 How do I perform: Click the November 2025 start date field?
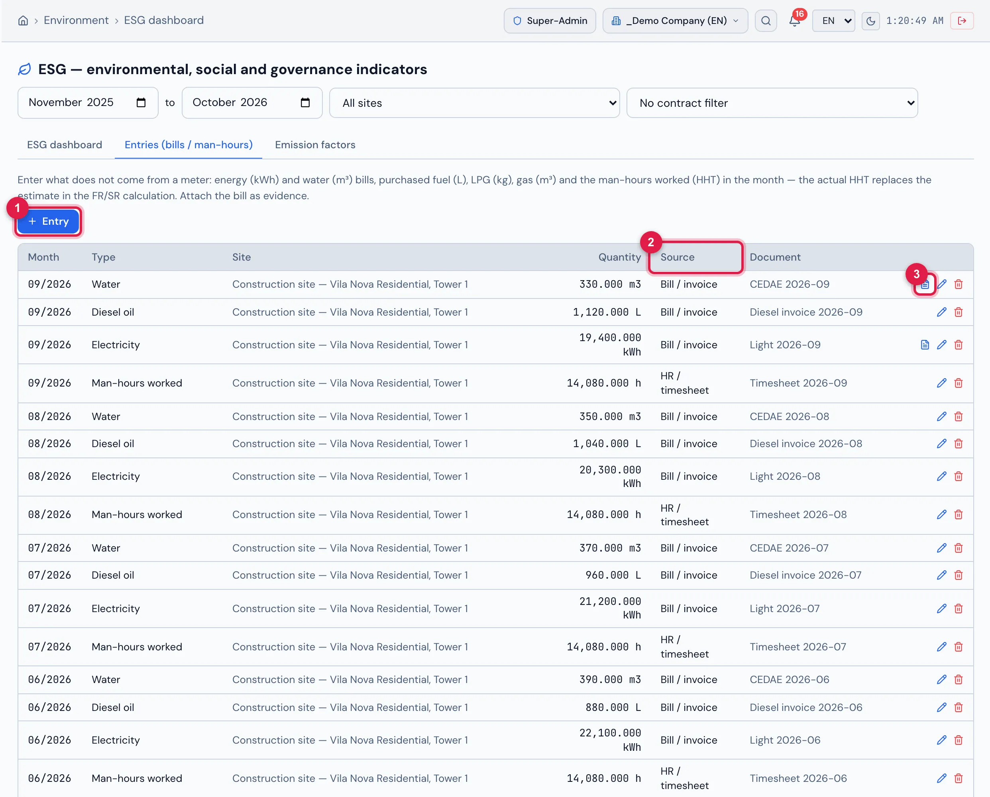88,102
